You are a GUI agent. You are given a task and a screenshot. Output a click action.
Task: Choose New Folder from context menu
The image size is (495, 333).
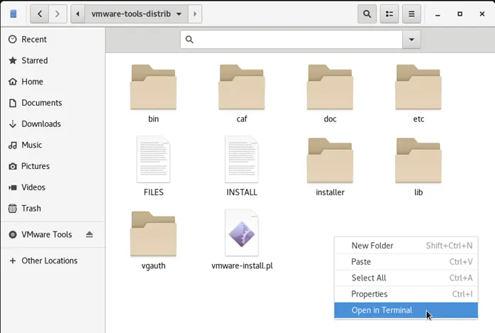tap(406, 246)
